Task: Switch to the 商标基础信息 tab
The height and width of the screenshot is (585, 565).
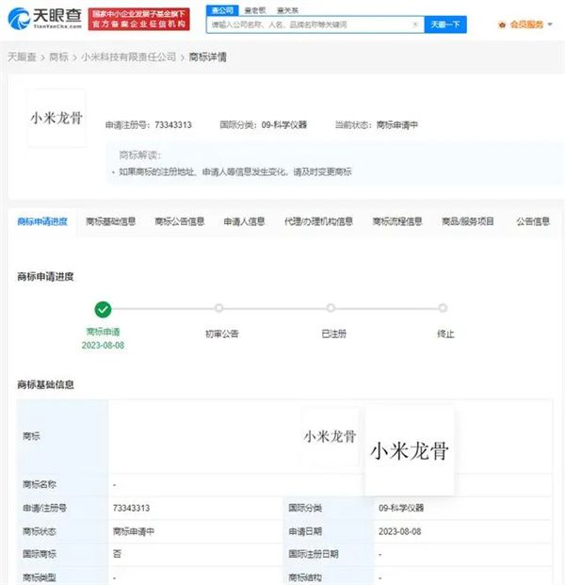Action: (x=111, y=221)
